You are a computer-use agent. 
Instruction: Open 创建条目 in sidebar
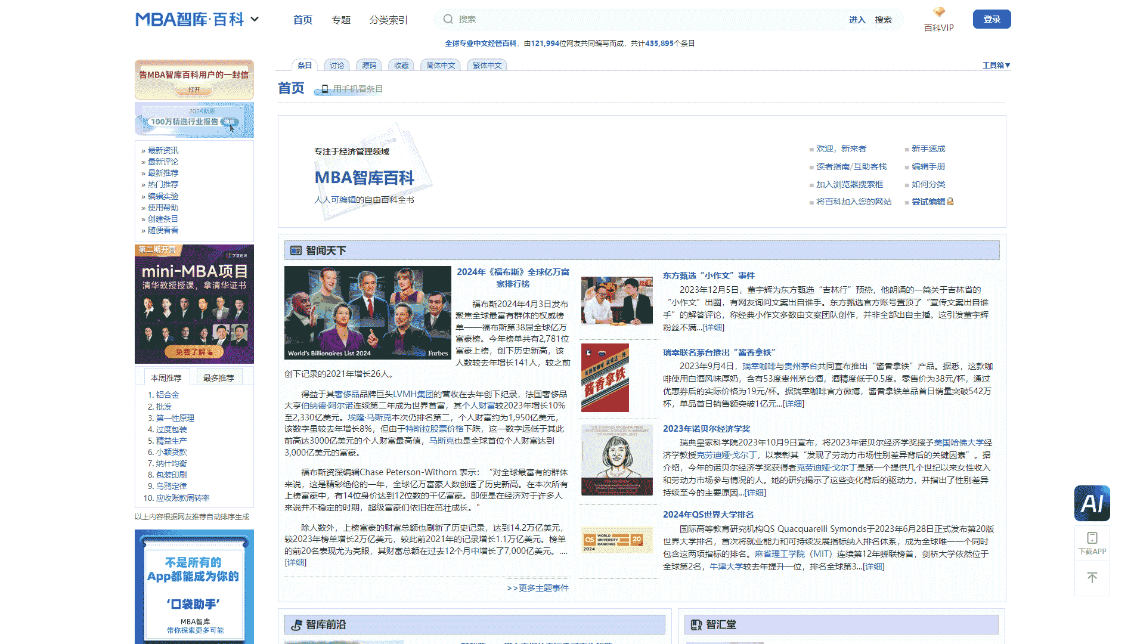(163, 219)
